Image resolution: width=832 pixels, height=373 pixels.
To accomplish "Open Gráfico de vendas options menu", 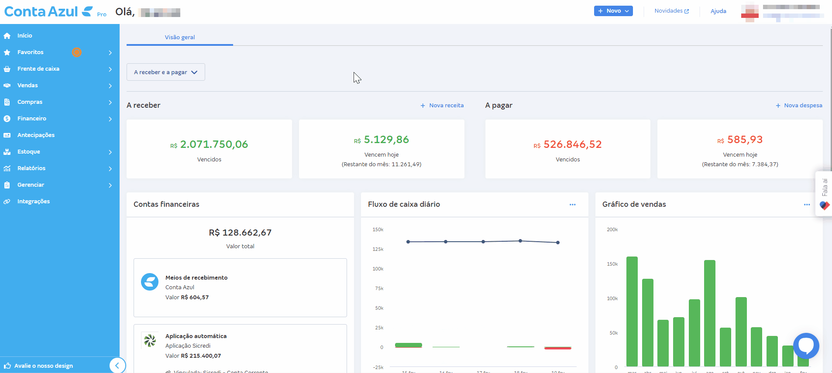I will click(807, 205).
